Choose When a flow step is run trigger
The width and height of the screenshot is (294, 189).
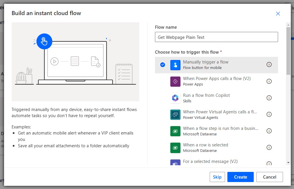click(x=216, y=131)
